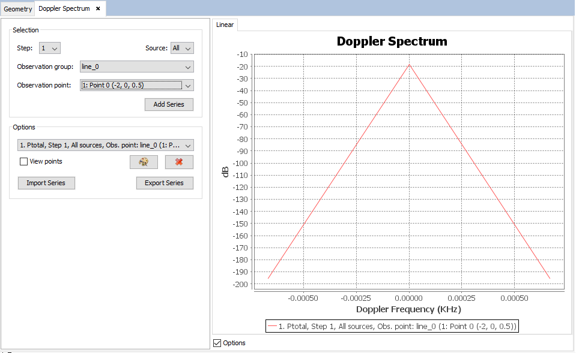Select the Doppler Spectrum tab
This screenshot has height=353, width=576.
[x=64, y=9]
